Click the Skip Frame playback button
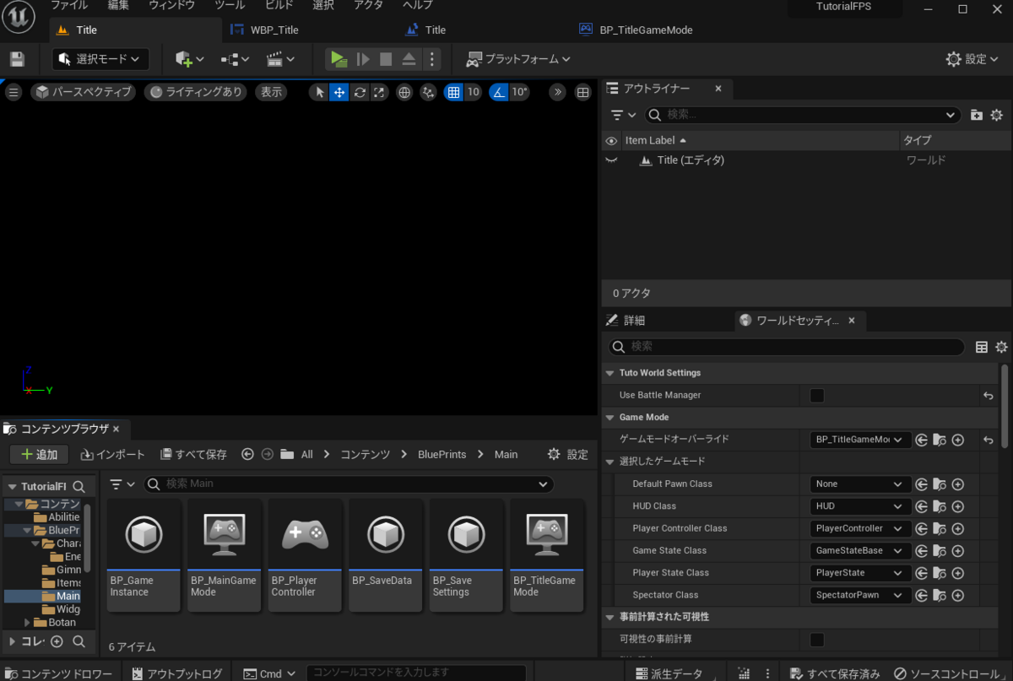Viewport: 1013px width, 681px height. pos(363,59)
